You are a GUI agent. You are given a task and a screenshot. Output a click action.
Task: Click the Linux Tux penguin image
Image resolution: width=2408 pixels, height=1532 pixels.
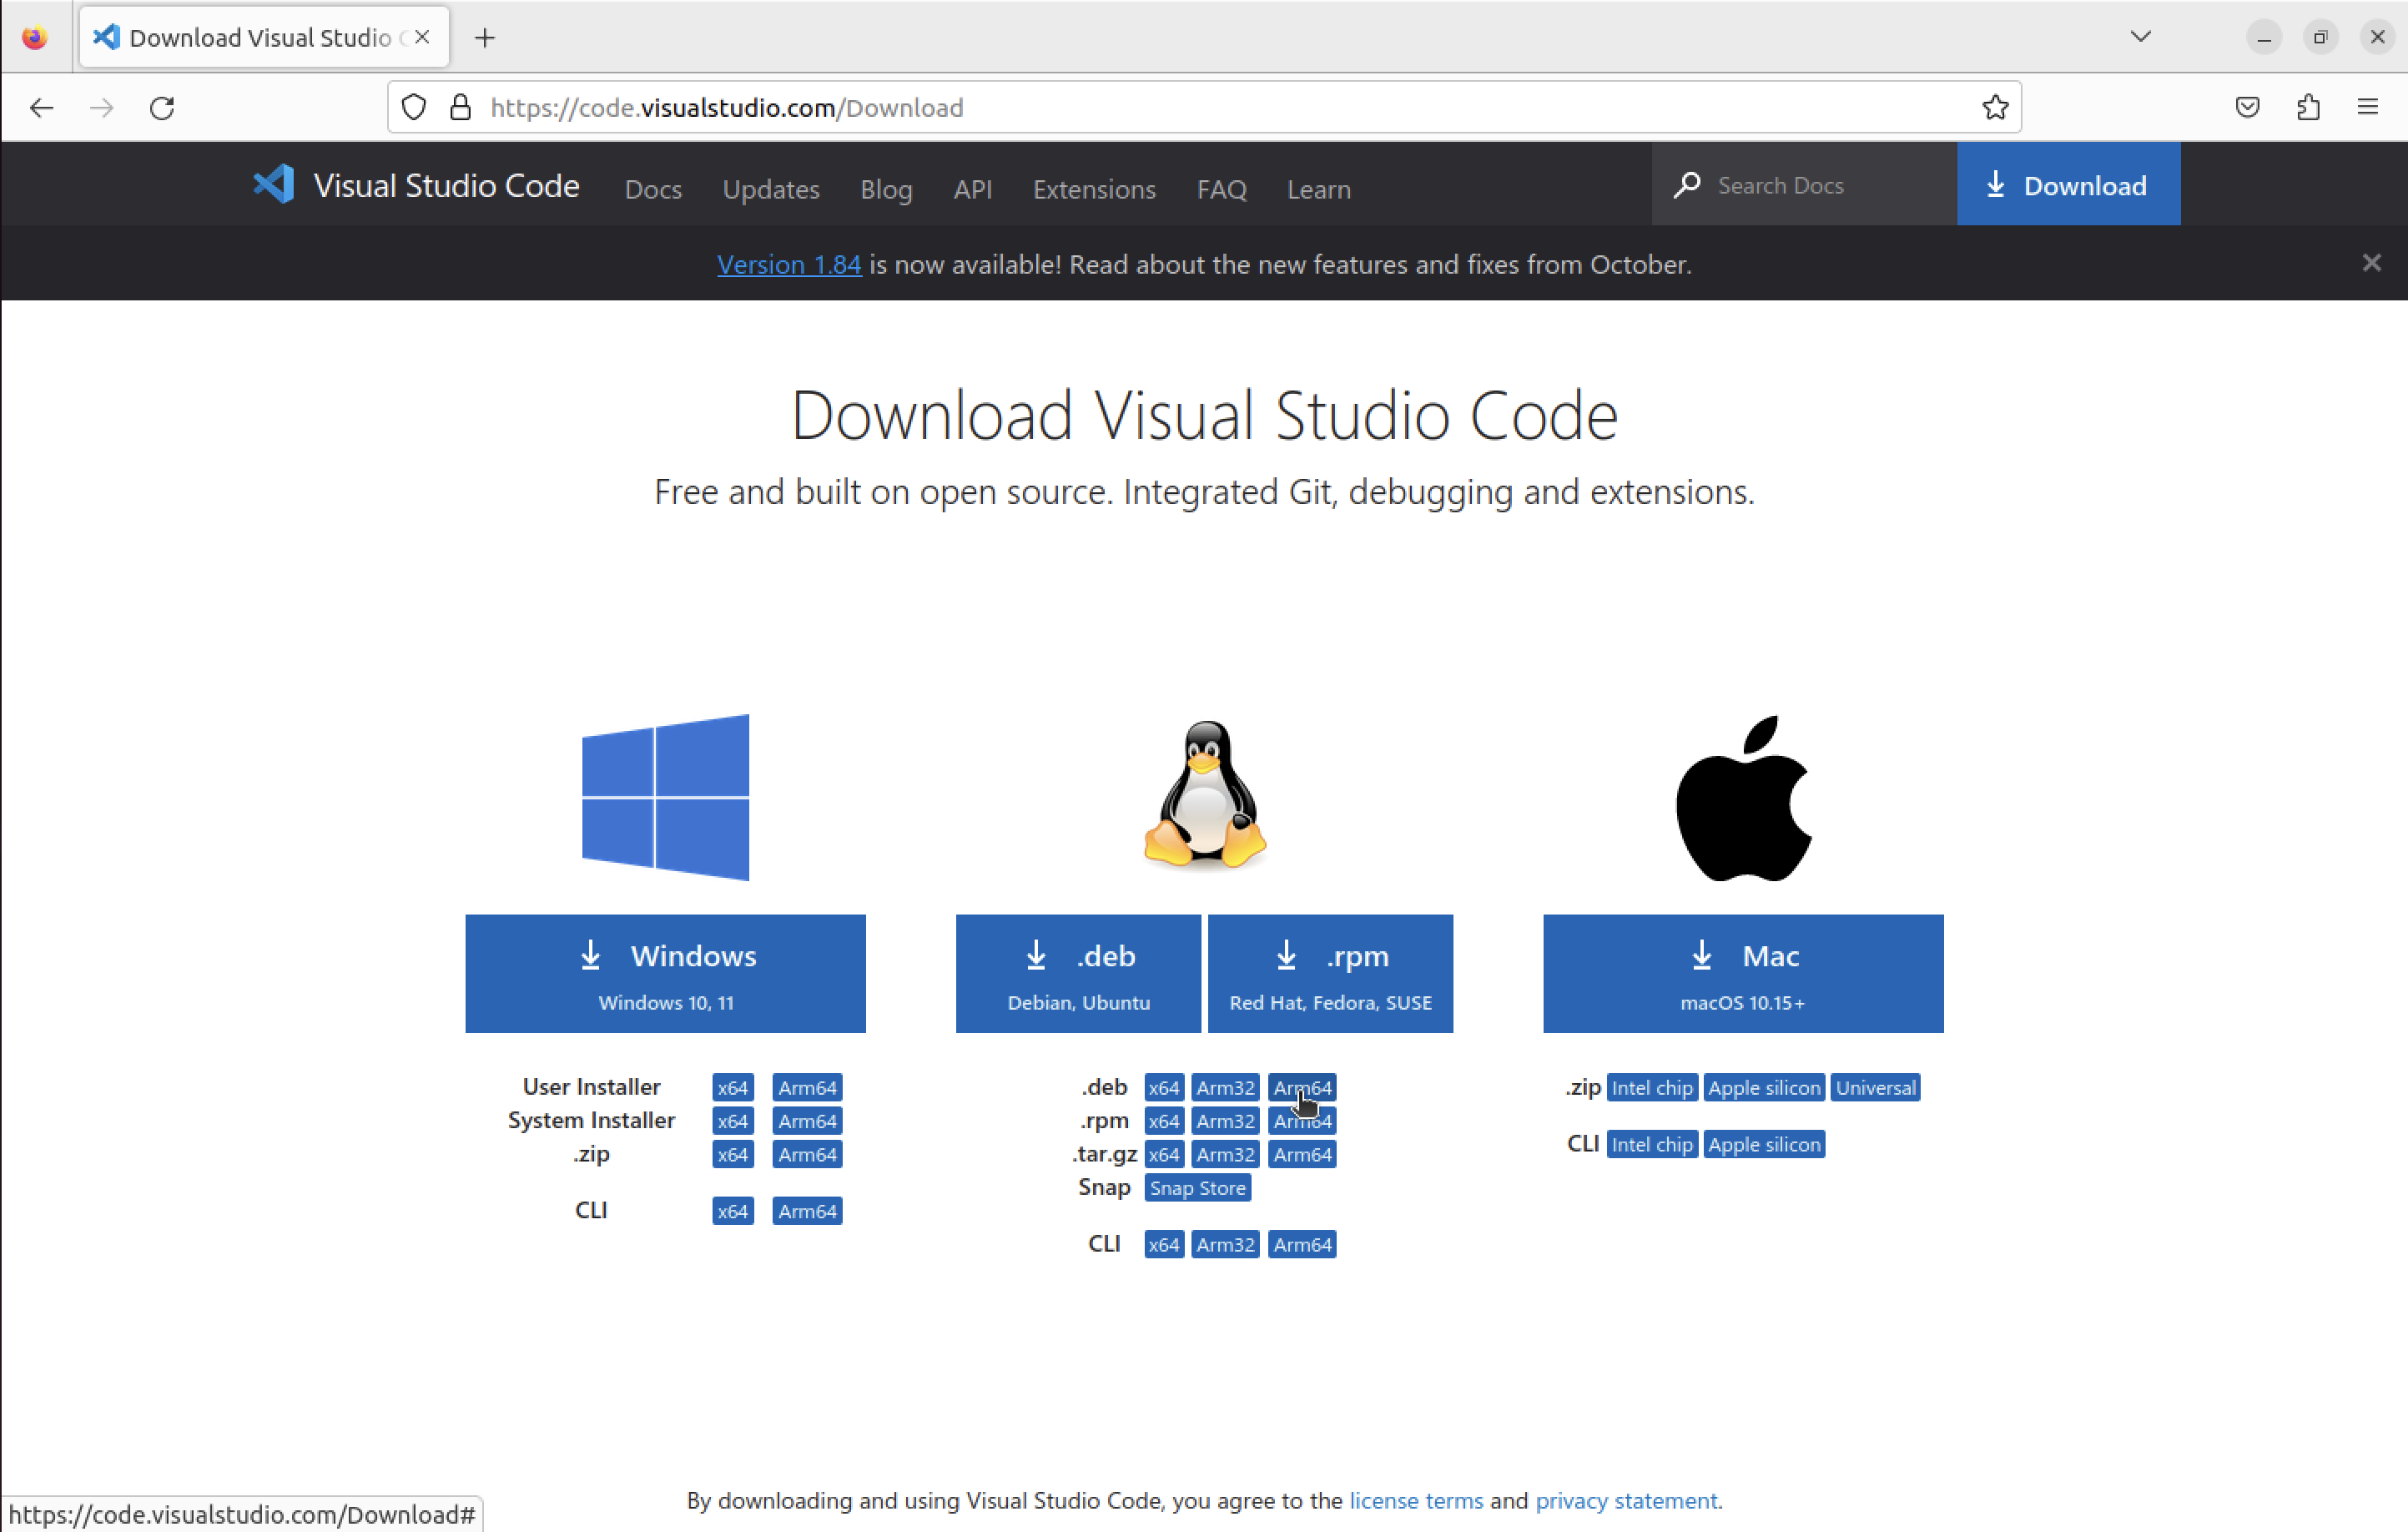point(1205,795)
